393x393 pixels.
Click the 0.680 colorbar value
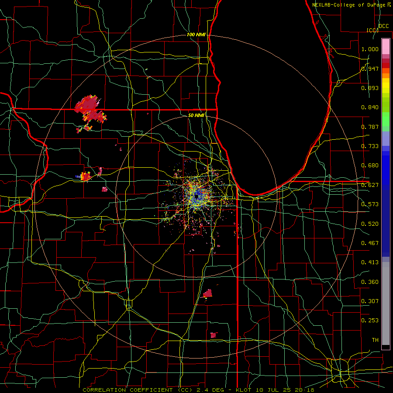(370, 165)
